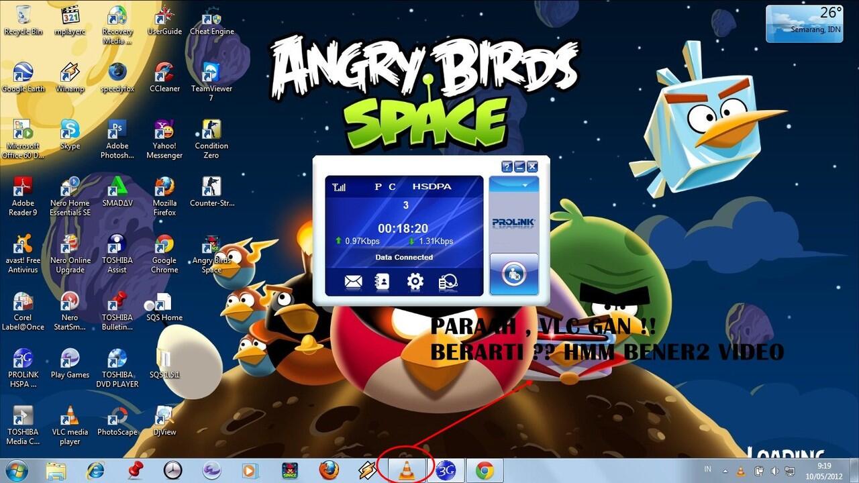
Task: Select the TOSHIBA Bulletin desktop icon
Action: (117, 311)
